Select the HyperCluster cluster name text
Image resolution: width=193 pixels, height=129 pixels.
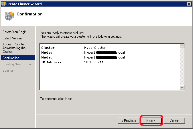(x=95, y=48)
